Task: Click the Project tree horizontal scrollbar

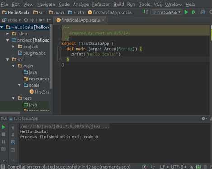Action: coord(10,113)
